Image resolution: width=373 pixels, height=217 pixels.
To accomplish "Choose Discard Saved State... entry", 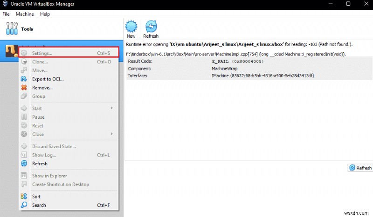I will click(69, 146).
